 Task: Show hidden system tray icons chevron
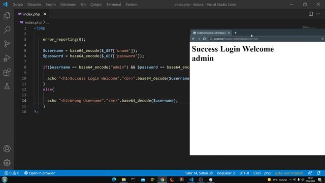click(x=290, y=179)
